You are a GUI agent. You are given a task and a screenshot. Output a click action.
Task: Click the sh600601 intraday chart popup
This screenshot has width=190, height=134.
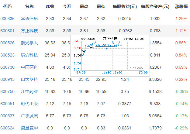pyautogui.click(x=110, y=56)
